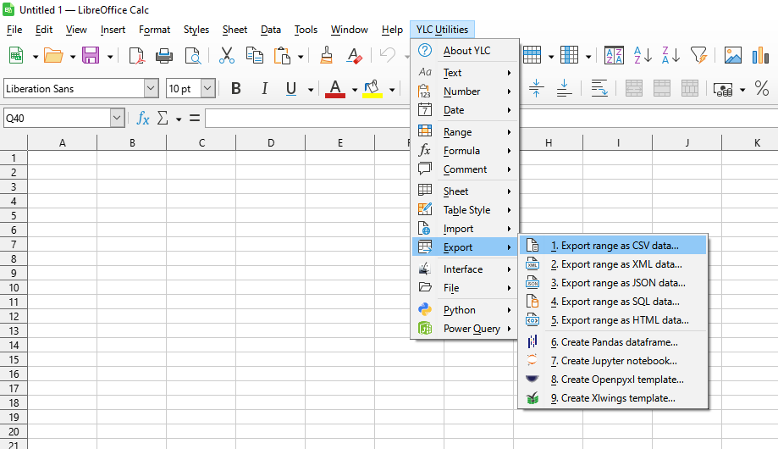Click the AutoFilter funnel icon
778x449 pixels.
(x=698, y=56)
